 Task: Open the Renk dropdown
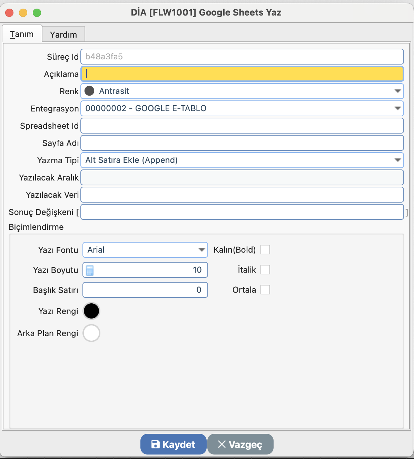tap(397, 91)
